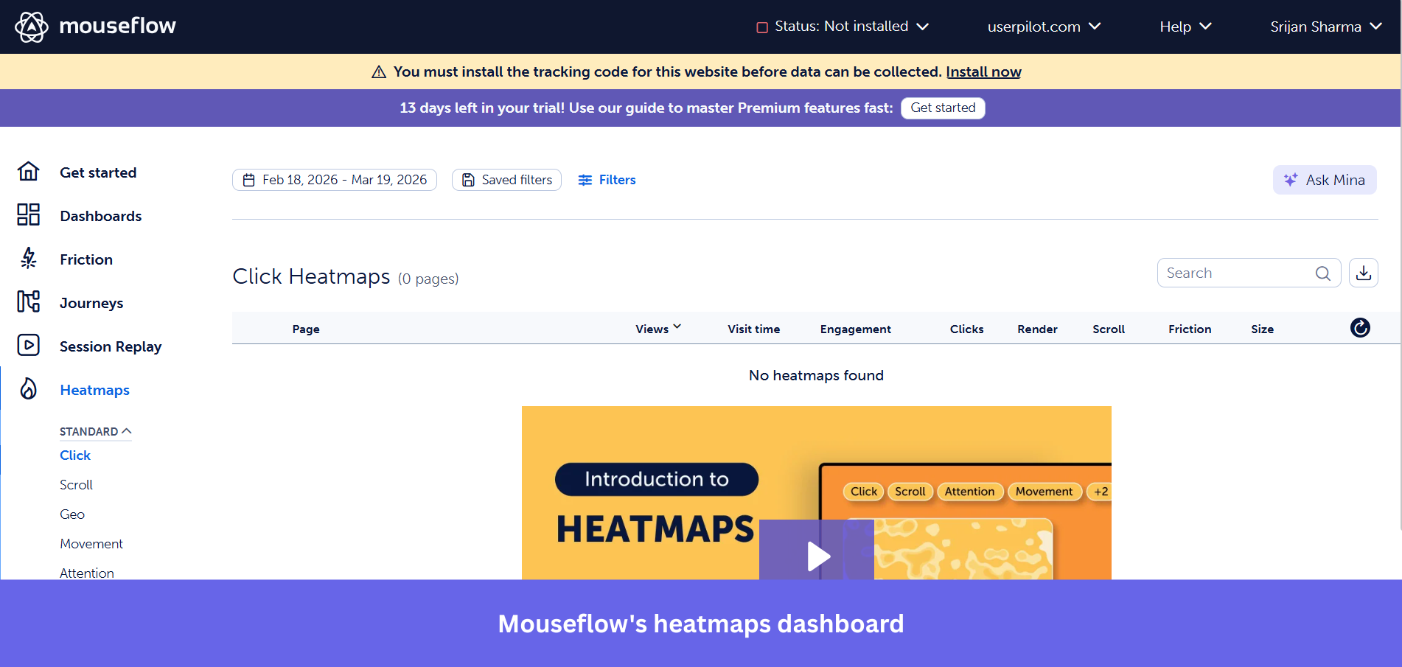Open the Help dropdown menu
Screen dimensions: 1402x667
tap(1185, 27)
